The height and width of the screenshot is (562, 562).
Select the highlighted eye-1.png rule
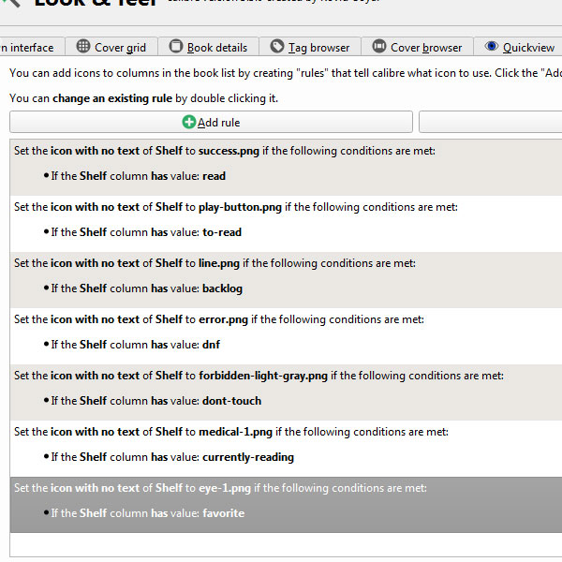[286, 505]
